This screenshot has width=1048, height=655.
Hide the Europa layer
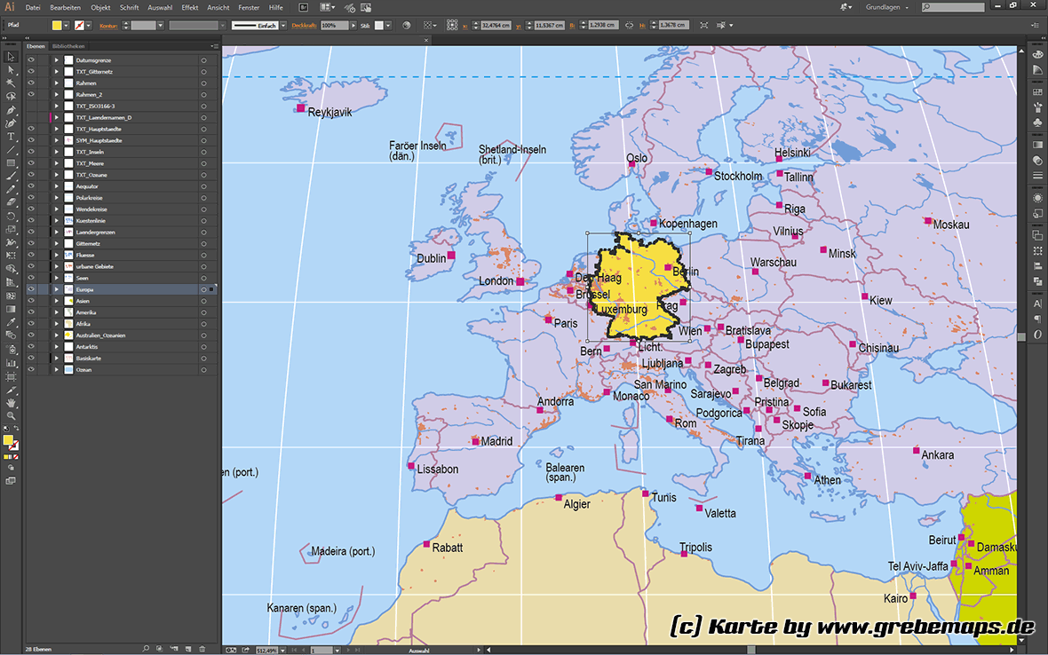tap(31, 289)
